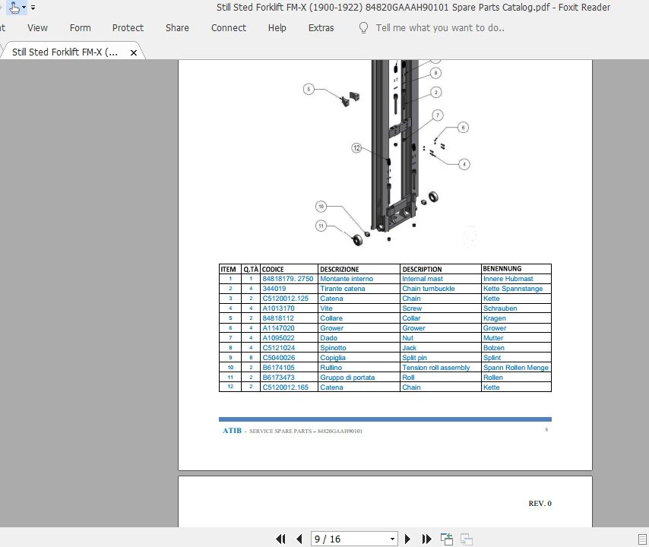The height and width of the screenshot is (547, 649).
Task: Click diagram callout number 11
Action: (321, 226)
